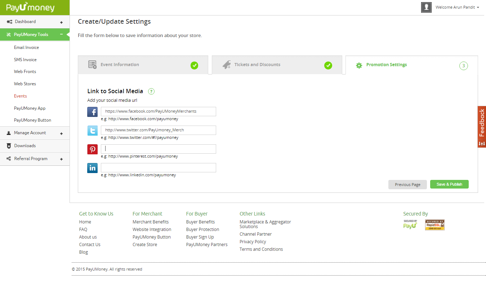Open PayUMoney Button menu item

point(32,120)
